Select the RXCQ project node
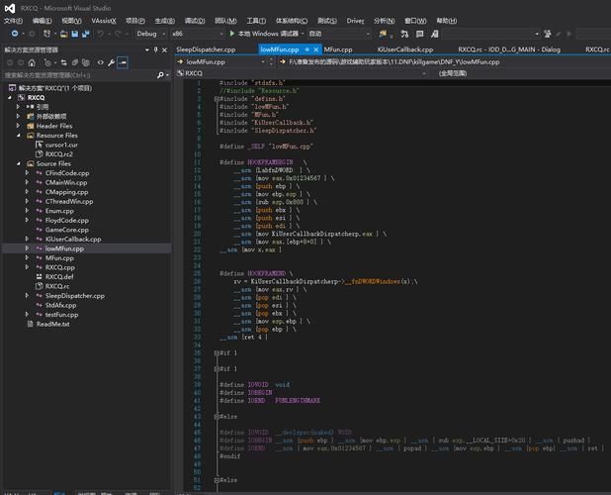This screenshot has height=495, width=611. (36, 98)
